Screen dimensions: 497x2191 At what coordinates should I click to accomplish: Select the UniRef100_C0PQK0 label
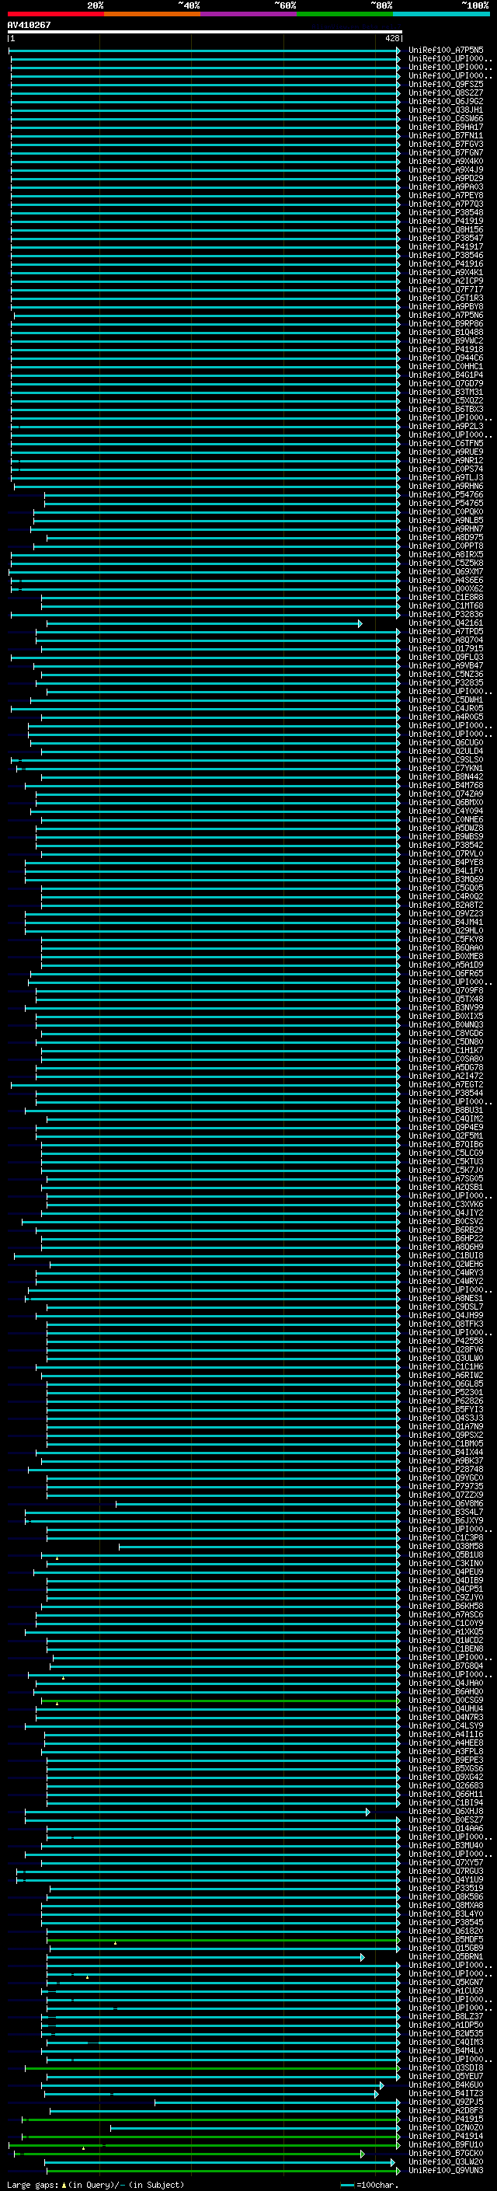pos(446,512)
